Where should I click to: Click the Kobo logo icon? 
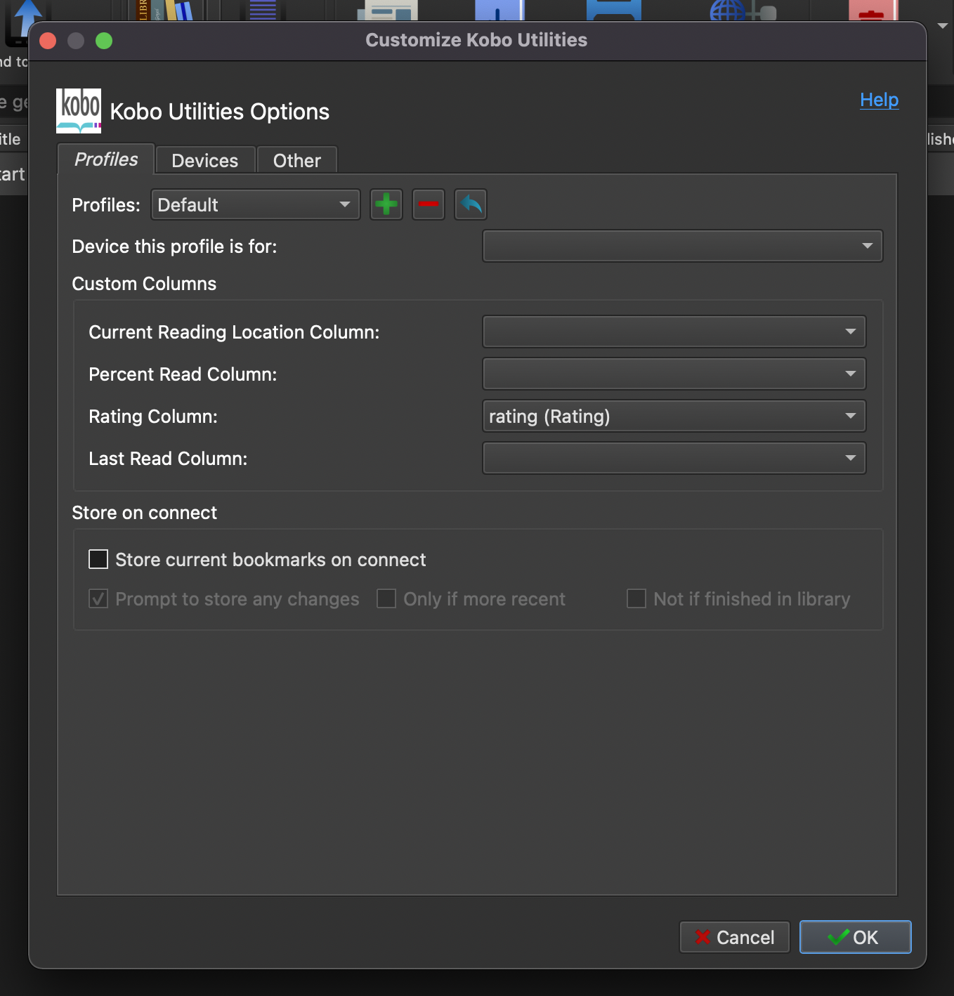(79, 110)
